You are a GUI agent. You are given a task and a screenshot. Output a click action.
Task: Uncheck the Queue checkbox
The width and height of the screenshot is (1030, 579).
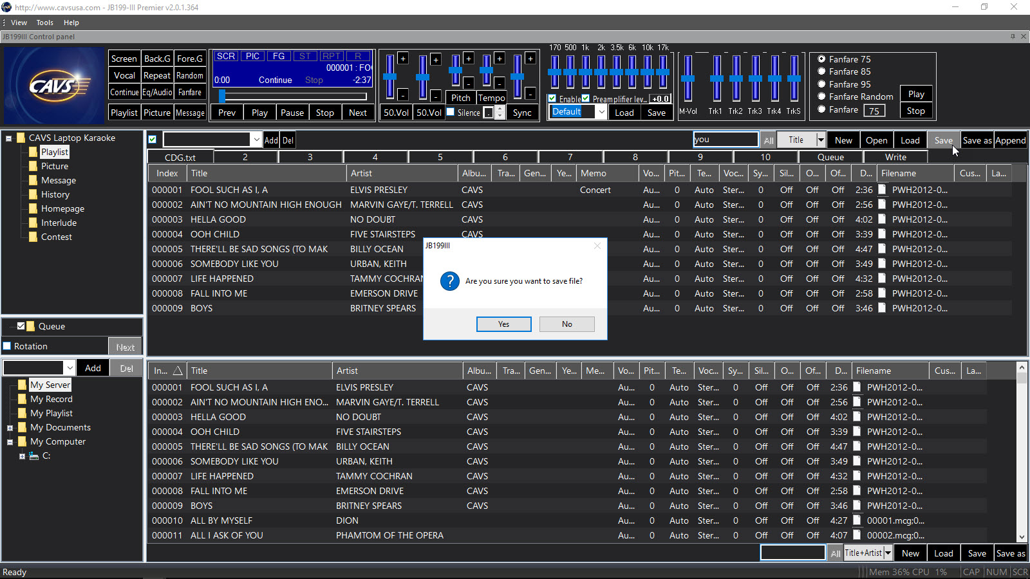21,326
